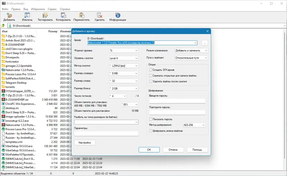Click the Тестировать toolbar icon
The image size is (287, 176).
45,15
